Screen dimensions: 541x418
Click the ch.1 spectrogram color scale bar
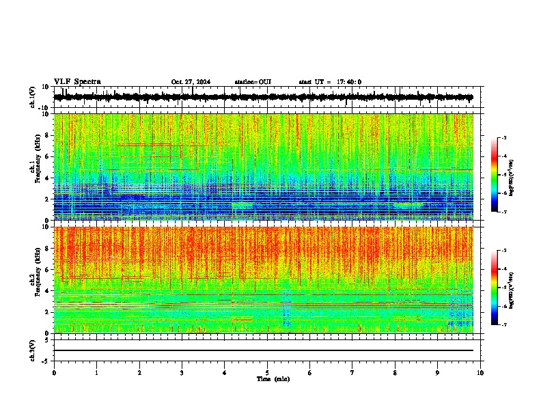point(495,175)
